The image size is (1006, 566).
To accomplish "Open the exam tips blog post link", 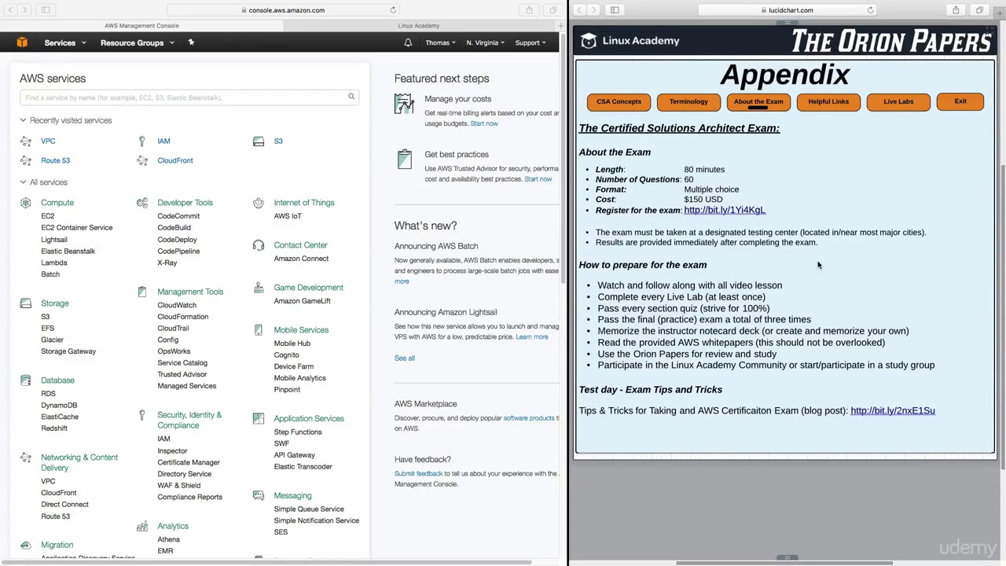I will pyautogui.click(x=893, y=410).
